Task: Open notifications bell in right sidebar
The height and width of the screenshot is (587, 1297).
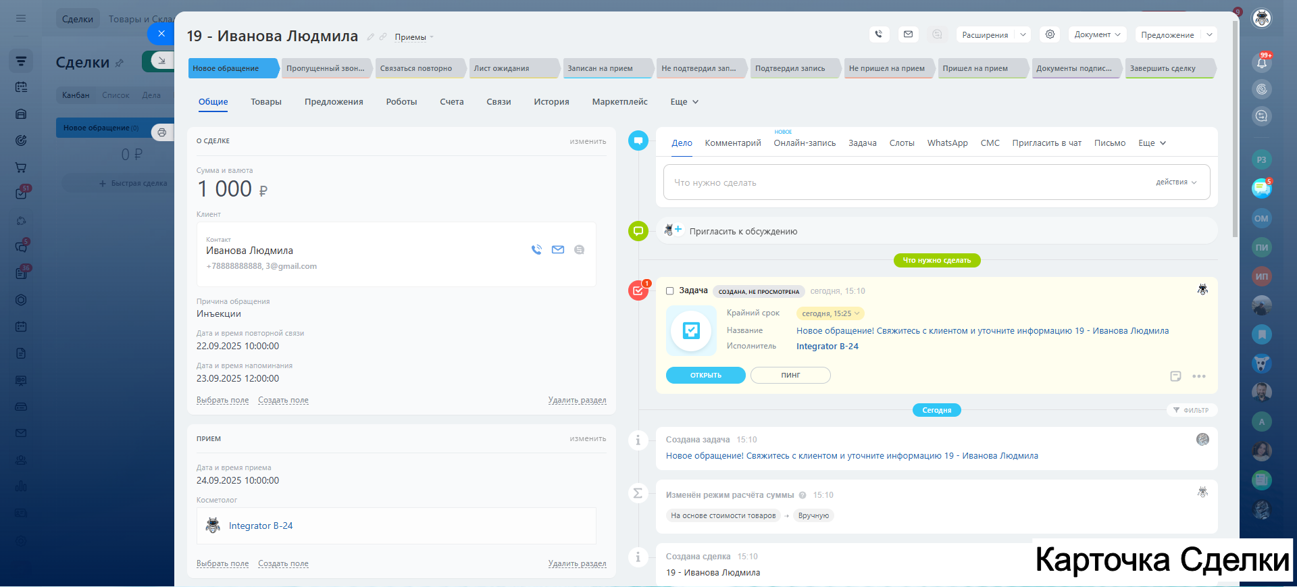Action: [1261, 63]
